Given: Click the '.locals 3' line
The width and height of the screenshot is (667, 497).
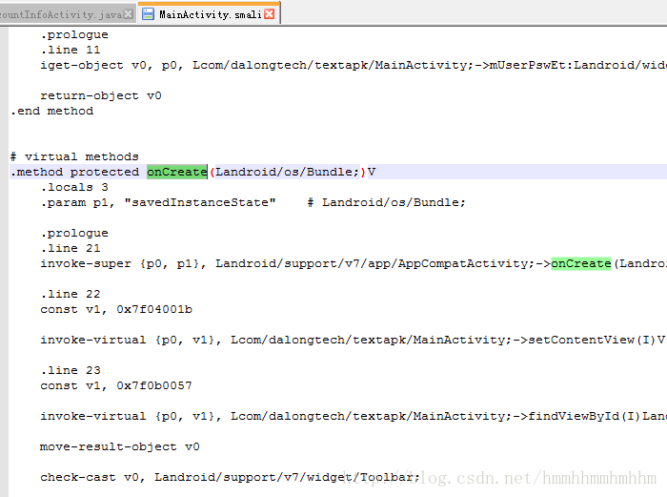Looking at the screenshot, I should click(74, 187).
